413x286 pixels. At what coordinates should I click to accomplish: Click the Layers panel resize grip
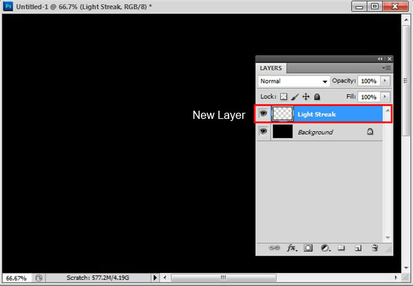[x=388, y=250]
